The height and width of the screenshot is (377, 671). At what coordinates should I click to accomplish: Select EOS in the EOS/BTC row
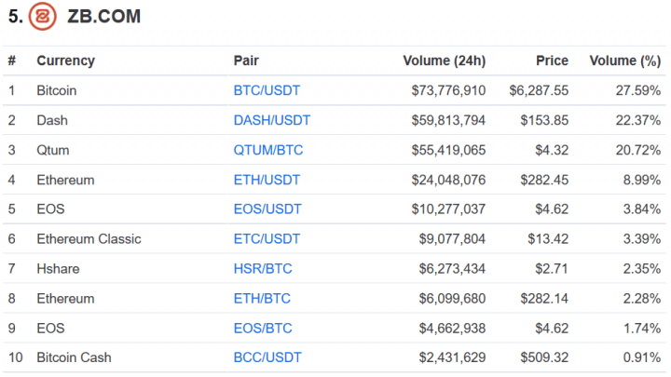click(x=50, y=329)
